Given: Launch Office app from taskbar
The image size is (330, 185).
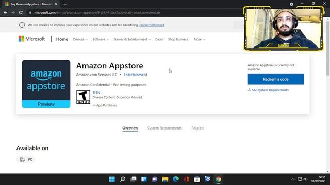Looking at the screenshot, I should [187, 179].
